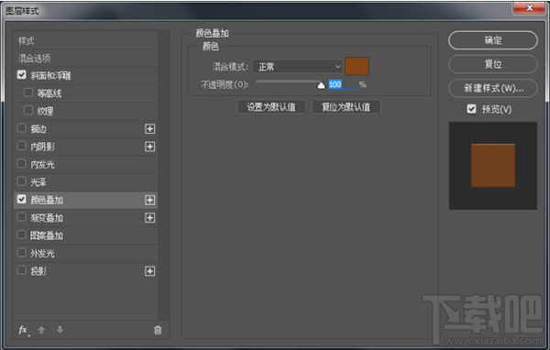This screenshot has width=550, height=350.
Task: Open 混合模式 dropdown set to 正常
Action: [x=297, y=66]
